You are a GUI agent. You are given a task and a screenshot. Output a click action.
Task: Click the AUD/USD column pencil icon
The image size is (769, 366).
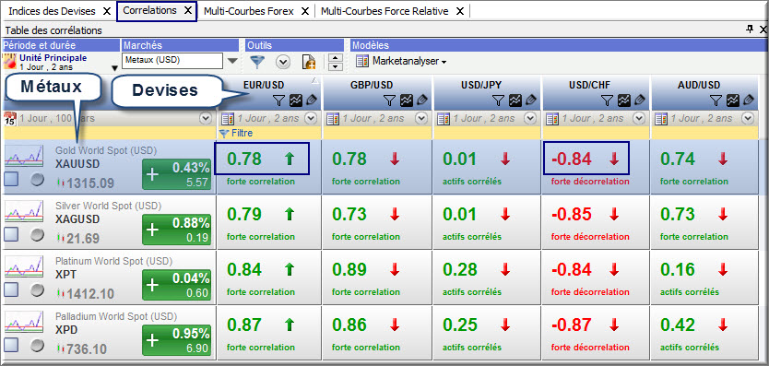tap(748, 100)
